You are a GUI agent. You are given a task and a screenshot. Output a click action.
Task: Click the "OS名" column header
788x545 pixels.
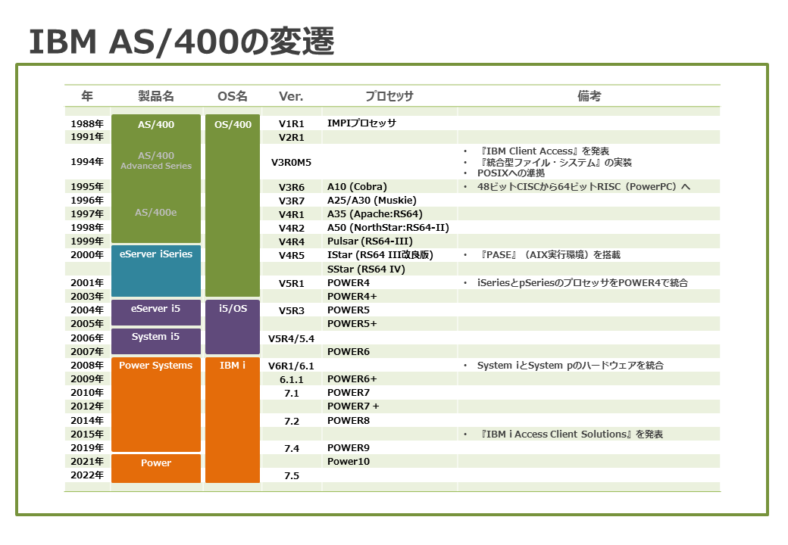pyautogui.click(x=232, y=96)
